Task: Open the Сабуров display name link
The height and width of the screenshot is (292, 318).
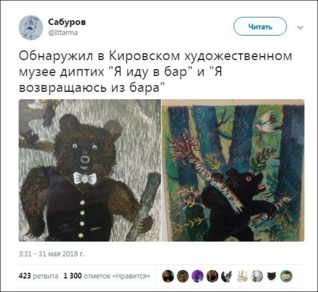Action: [x=67, y=22]
